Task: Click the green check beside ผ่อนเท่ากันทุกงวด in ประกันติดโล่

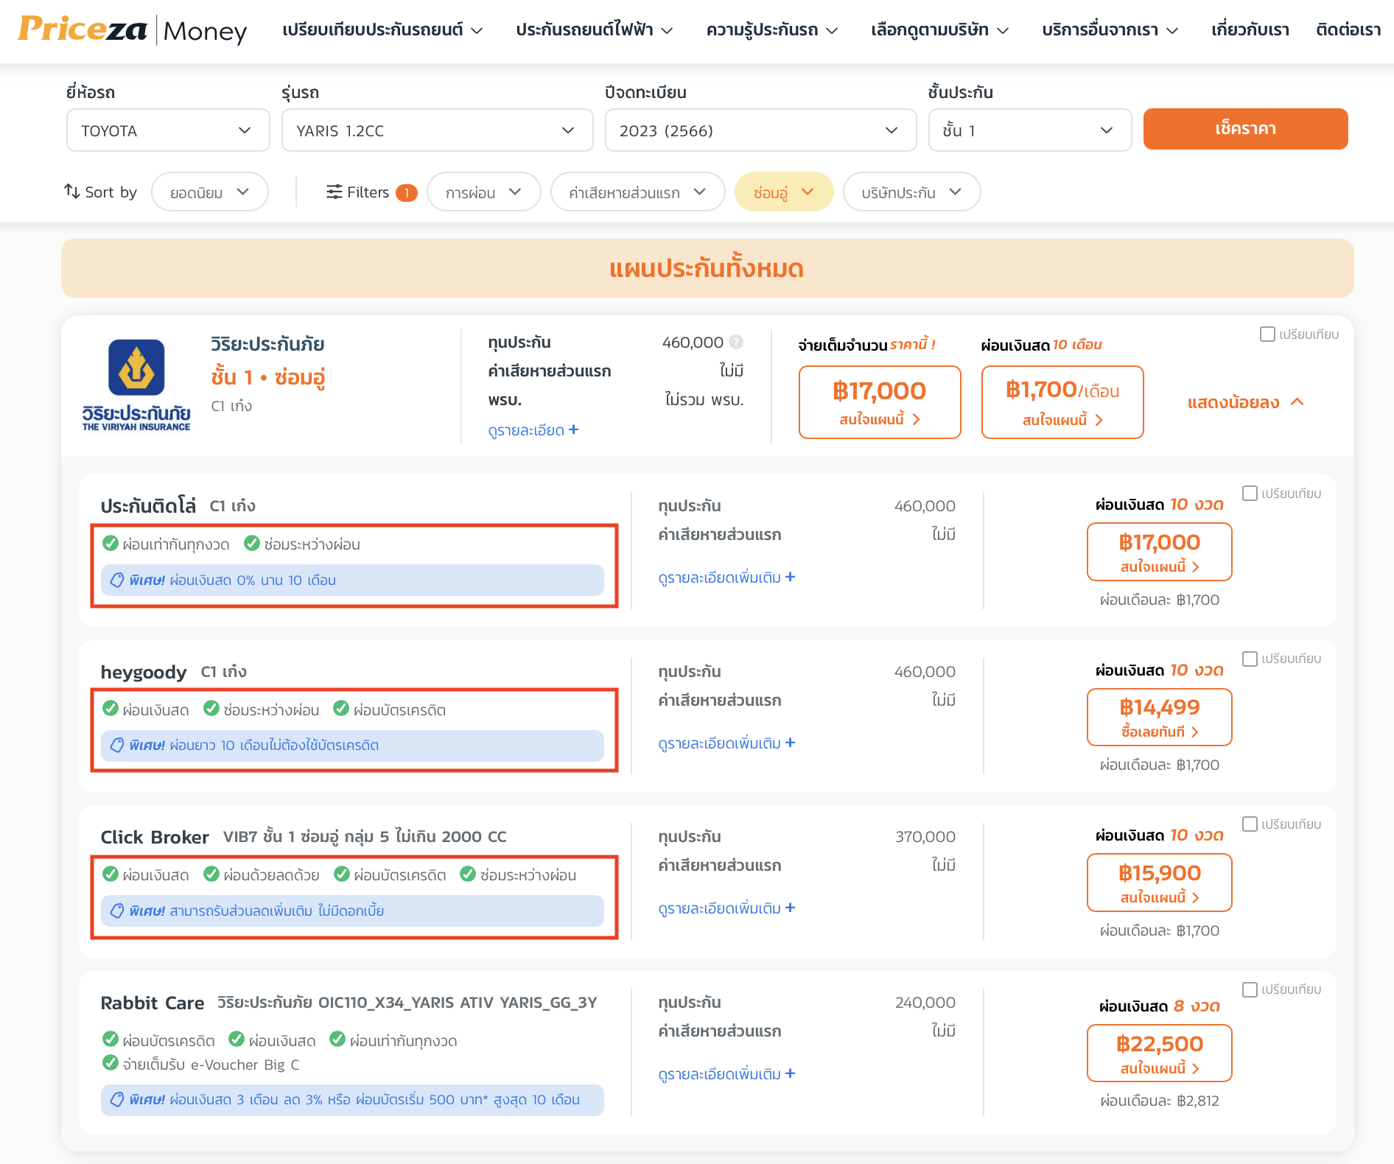Action: (111, 544)
